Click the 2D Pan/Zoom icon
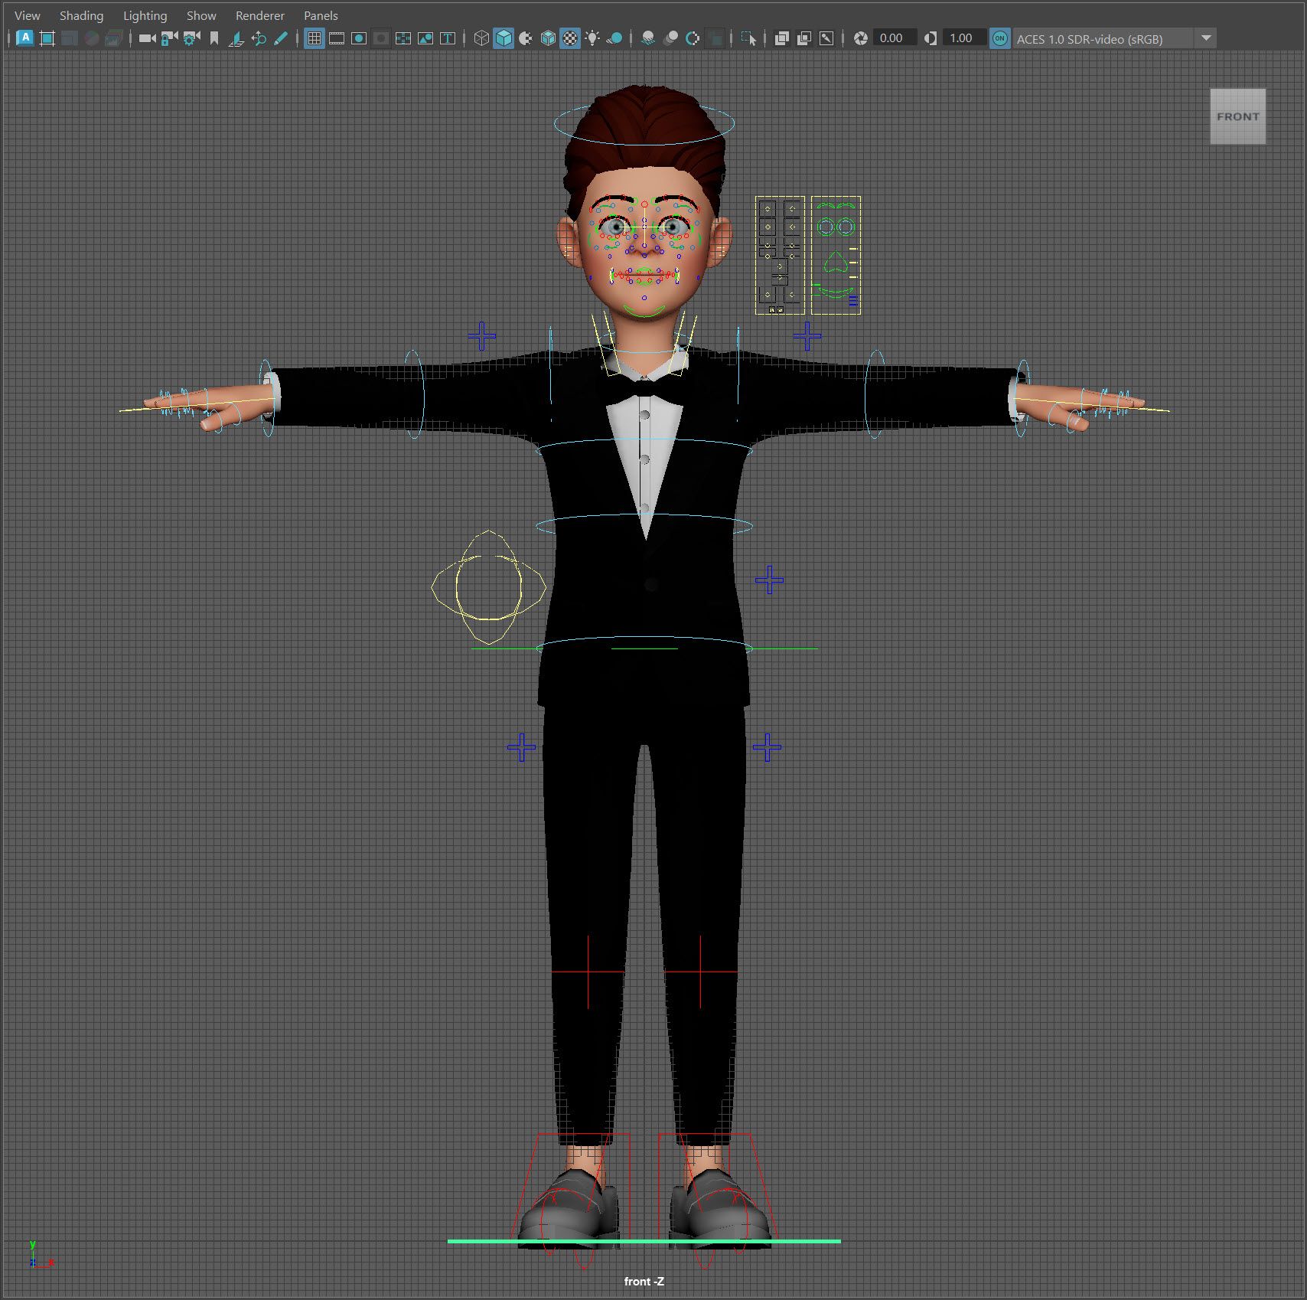1307x1300 pixels. point(259,38)
